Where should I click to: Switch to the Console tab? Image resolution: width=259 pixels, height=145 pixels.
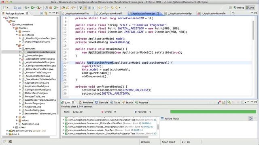pyautogui.click(x=102, y=102)
